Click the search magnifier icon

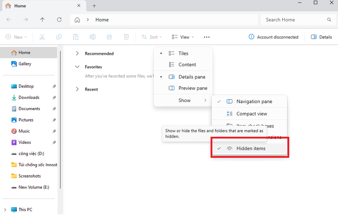point(329,20)
